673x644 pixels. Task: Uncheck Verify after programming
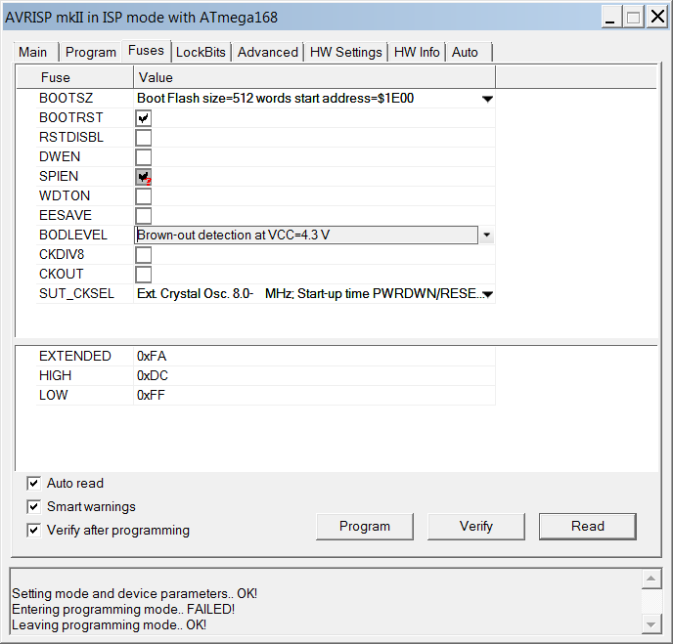point(34,531)
